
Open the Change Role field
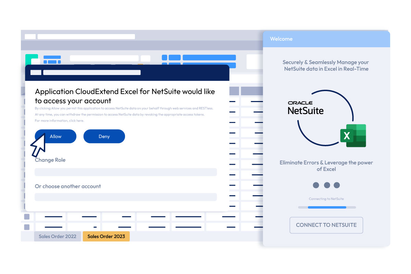tap(126, 172)
